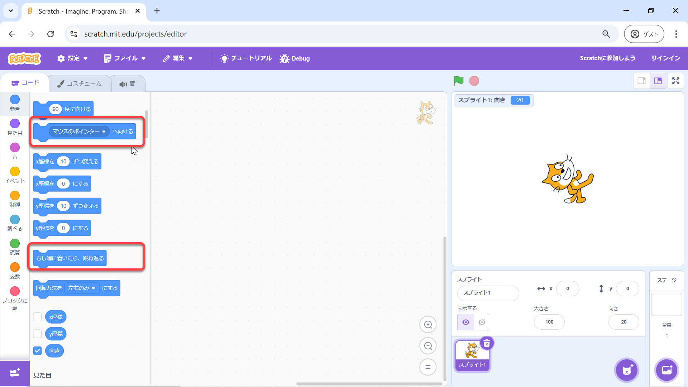Select the イベント (Events) block category

[x=15, y=175]
